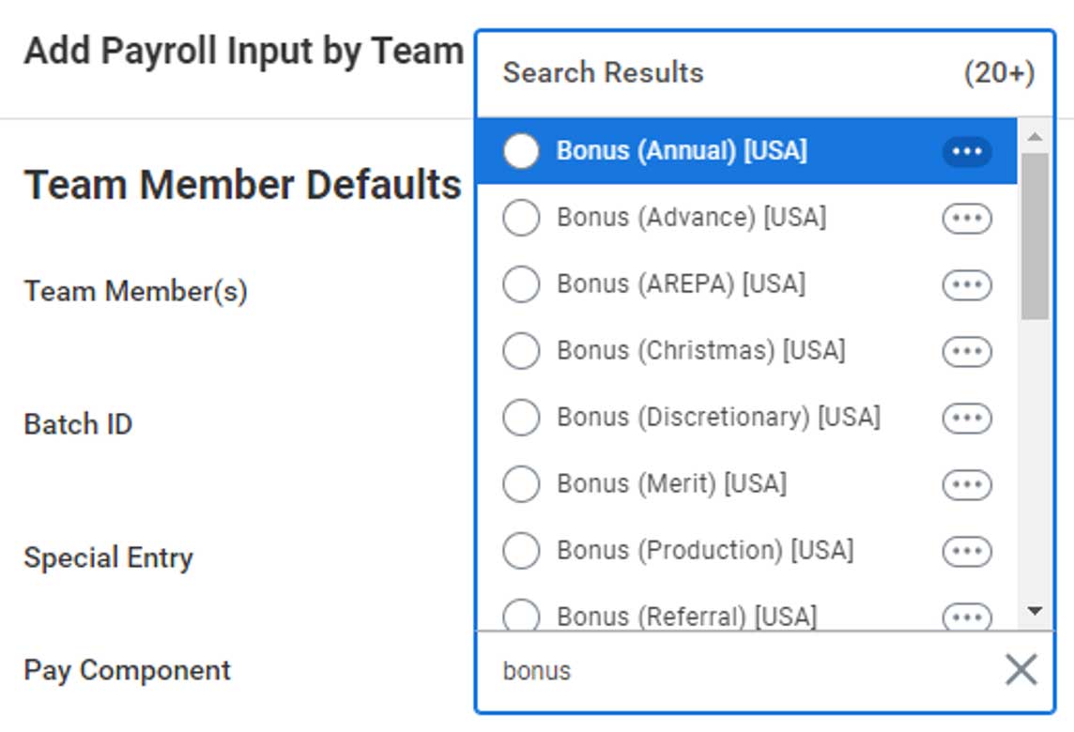Image resolution: width=1074 pixels, height=732 pixels.
Task: Click the results list scrollbar thumb
Action: (1035, 235)
